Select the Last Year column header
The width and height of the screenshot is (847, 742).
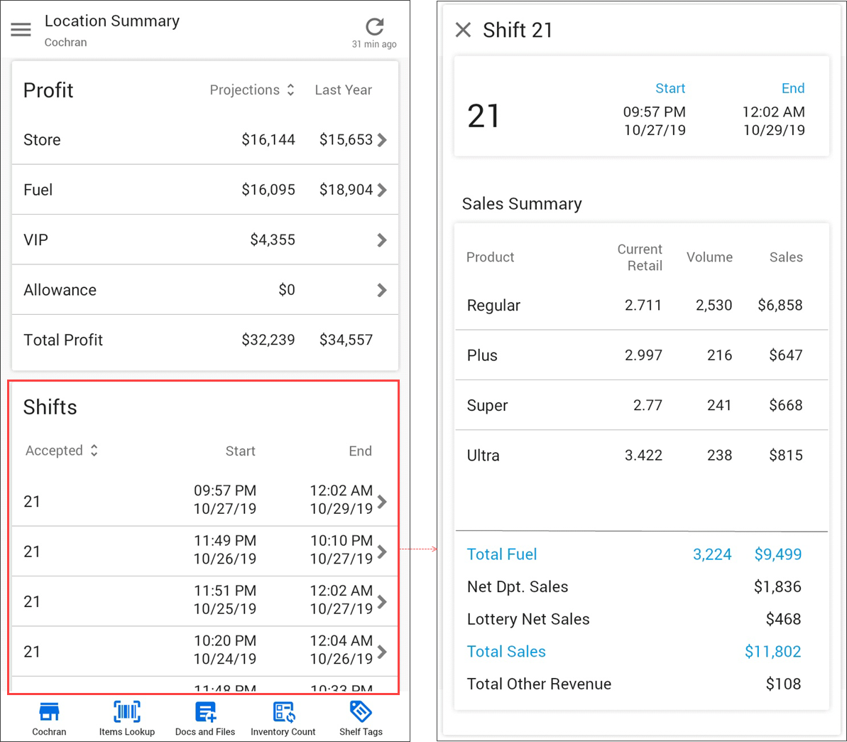coord(344,90)
